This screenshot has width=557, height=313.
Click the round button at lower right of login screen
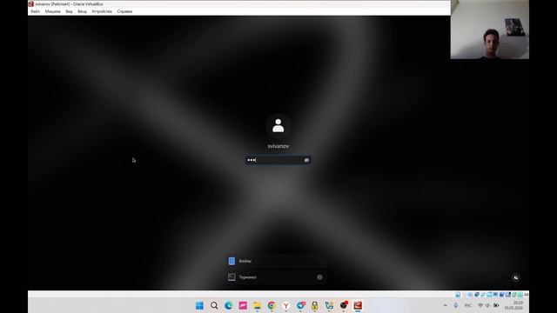(x=516, y=277)
